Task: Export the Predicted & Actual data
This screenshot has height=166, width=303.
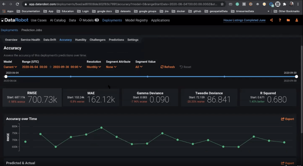Action: 287,163
